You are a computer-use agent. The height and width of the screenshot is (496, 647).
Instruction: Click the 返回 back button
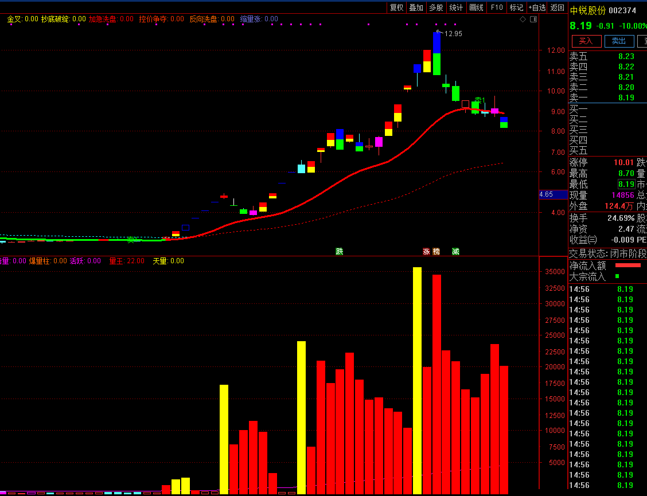(x=557, y=7)
